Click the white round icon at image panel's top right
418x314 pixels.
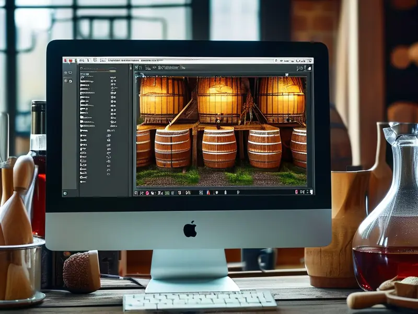pos(309,69)
